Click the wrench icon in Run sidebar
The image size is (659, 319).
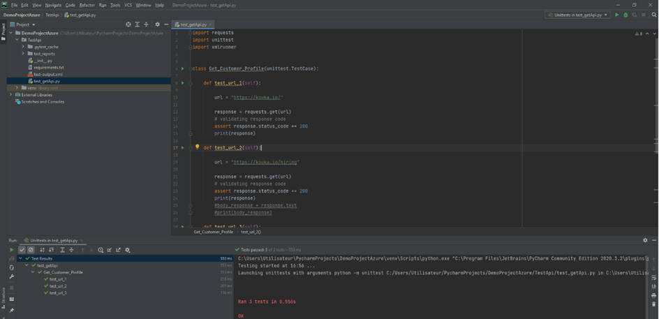coord(11,276)
